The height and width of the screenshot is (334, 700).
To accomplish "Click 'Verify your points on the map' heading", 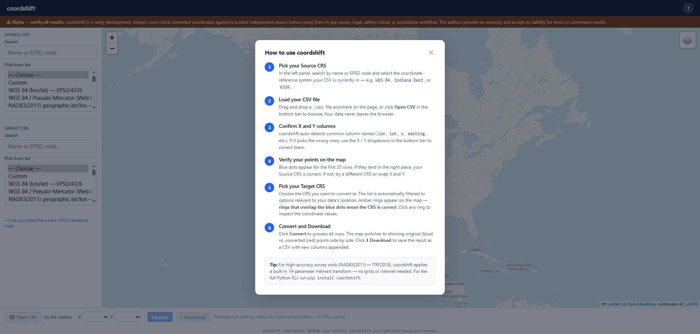I will click(312, 160).
